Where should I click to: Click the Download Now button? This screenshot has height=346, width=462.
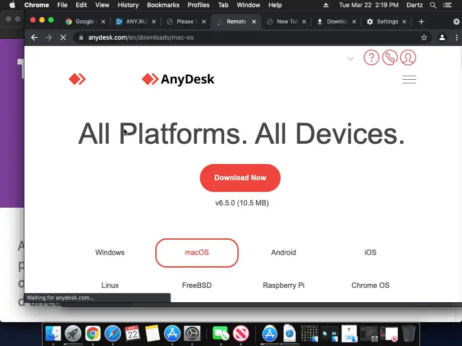tap(240, 178)
